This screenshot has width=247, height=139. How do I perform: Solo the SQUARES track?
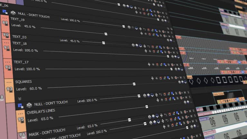[x=184, y=77]
